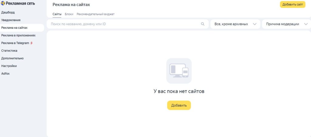
Task: Click the search magnifier icon
Action: tap(203, 24)
